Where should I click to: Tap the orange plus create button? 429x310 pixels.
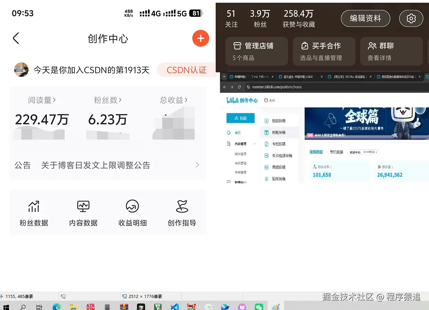(x=201, y=38)
